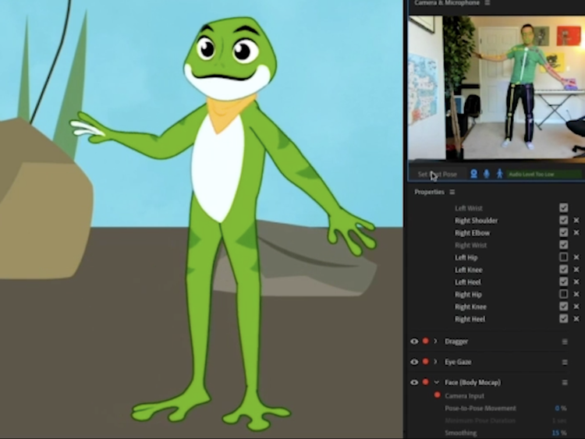The width and height of the screenshot is (585, 439).
Task: Select the Right Elbow row label
Action: click(x=472, y=233)
